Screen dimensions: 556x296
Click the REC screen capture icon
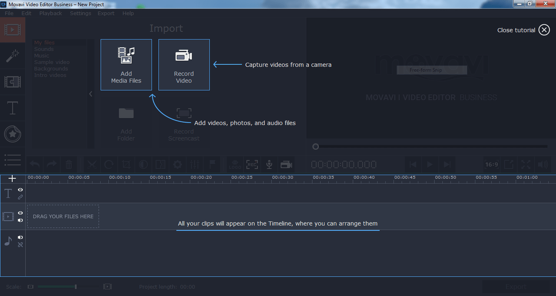click(x=252, y=164)
